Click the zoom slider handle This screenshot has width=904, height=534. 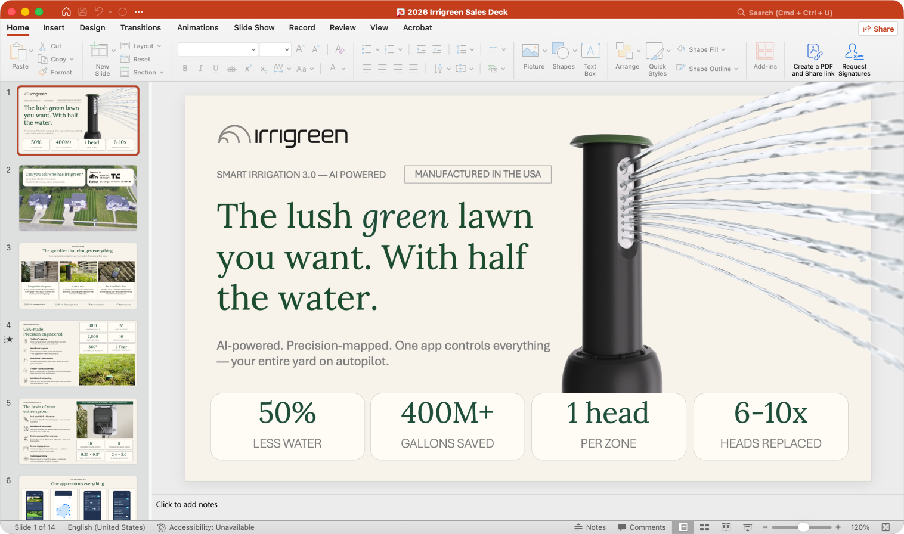click(803, 527)
